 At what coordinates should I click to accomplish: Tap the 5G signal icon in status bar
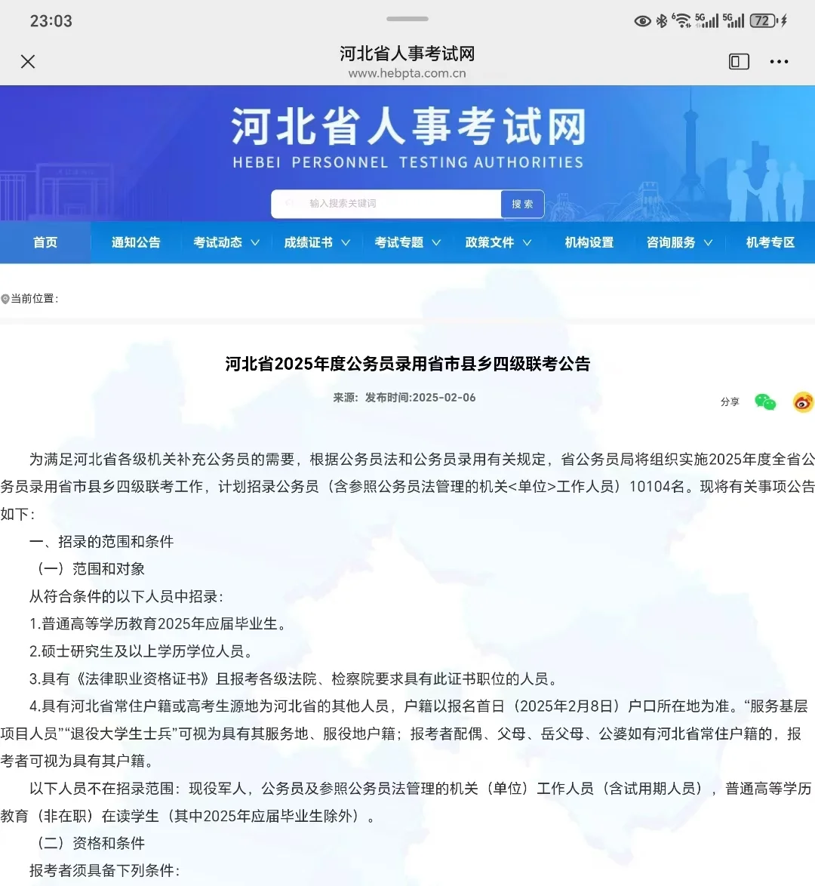708,20
